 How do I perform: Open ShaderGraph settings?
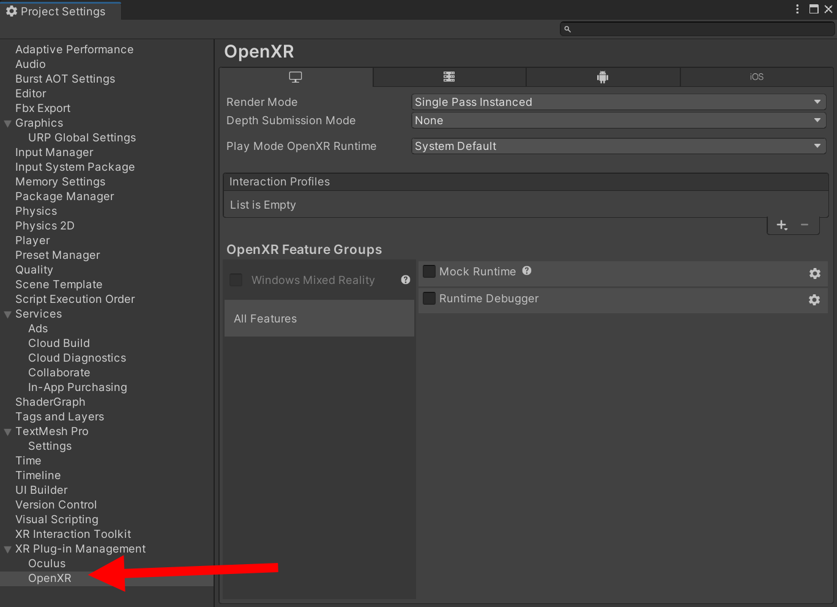(50, 402)
